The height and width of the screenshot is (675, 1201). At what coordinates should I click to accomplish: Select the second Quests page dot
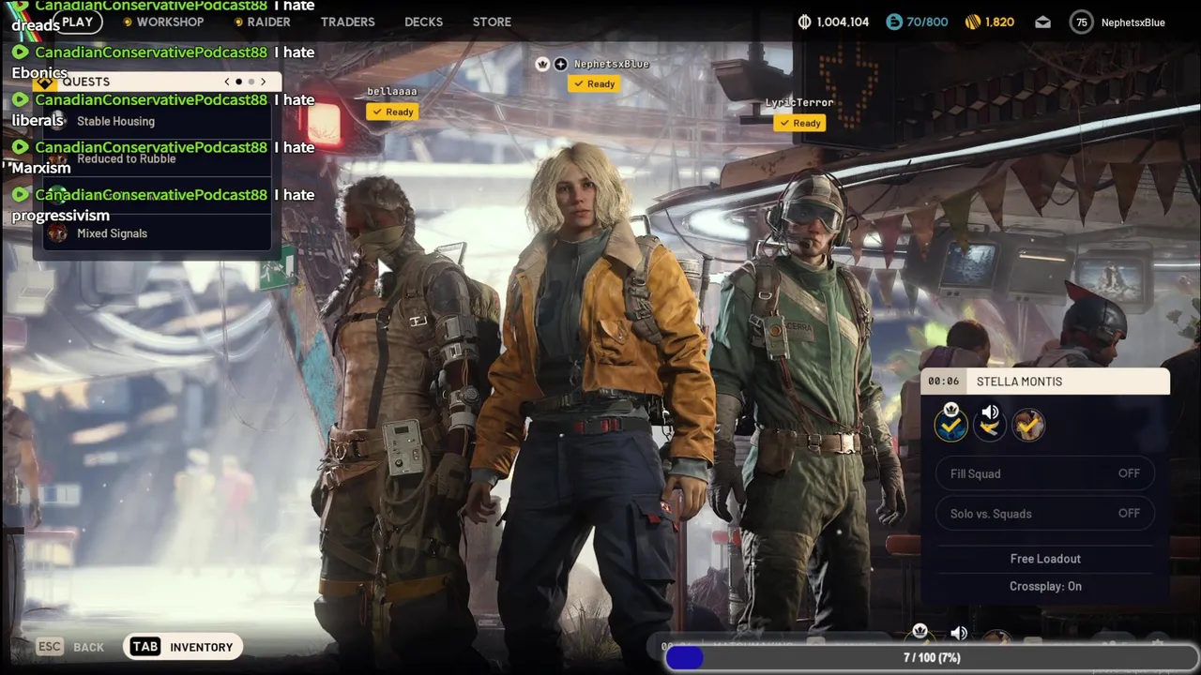(x=251, y=82)
